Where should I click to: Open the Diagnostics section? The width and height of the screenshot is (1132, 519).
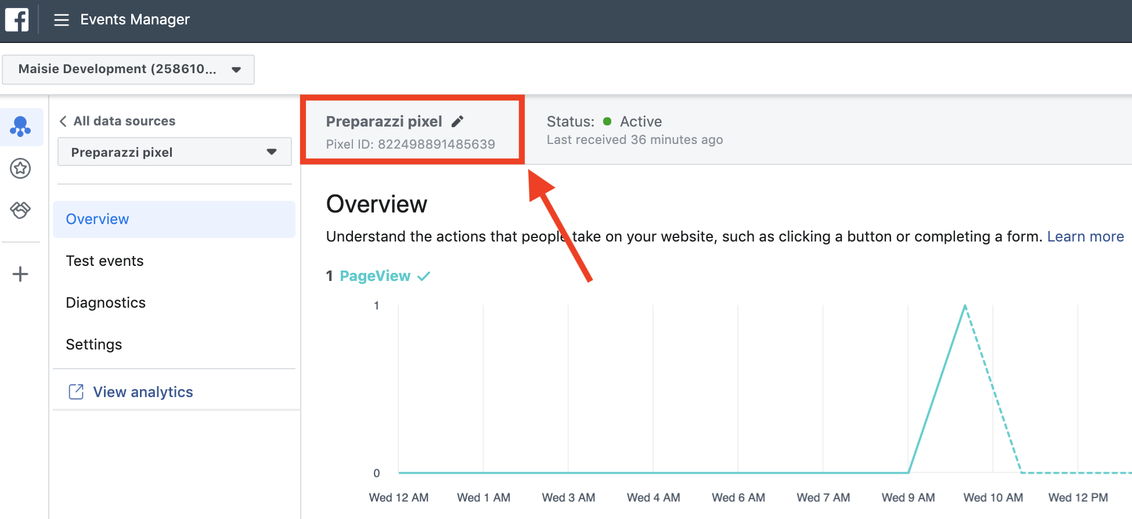coord(106,303)
